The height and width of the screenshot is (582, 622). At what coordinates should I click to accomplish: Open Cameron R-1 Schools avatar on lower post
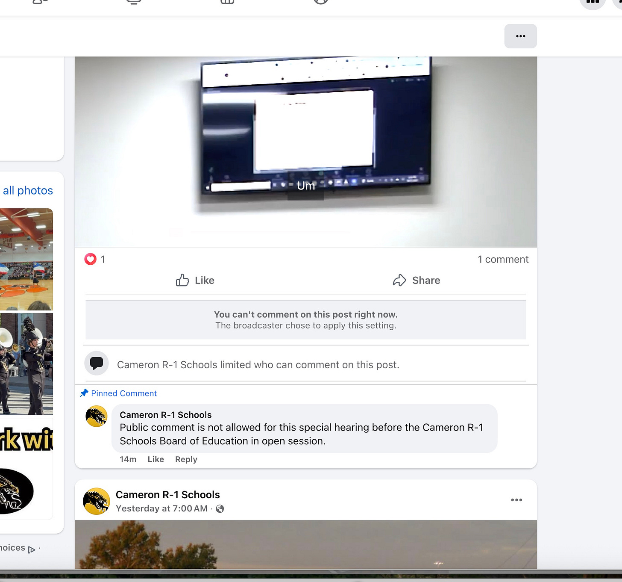tap(97, 501)
